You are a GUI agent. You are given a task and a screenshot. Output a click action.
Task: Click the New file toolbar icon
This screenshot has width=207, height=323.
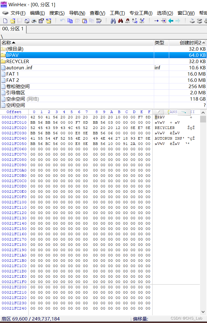pos(5,21)
